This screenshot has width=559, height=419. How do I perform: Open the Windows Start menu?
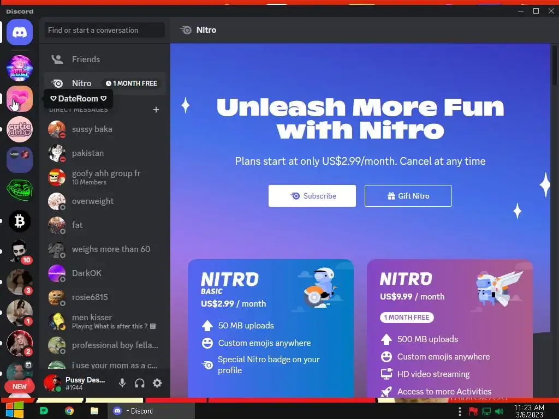15,410
